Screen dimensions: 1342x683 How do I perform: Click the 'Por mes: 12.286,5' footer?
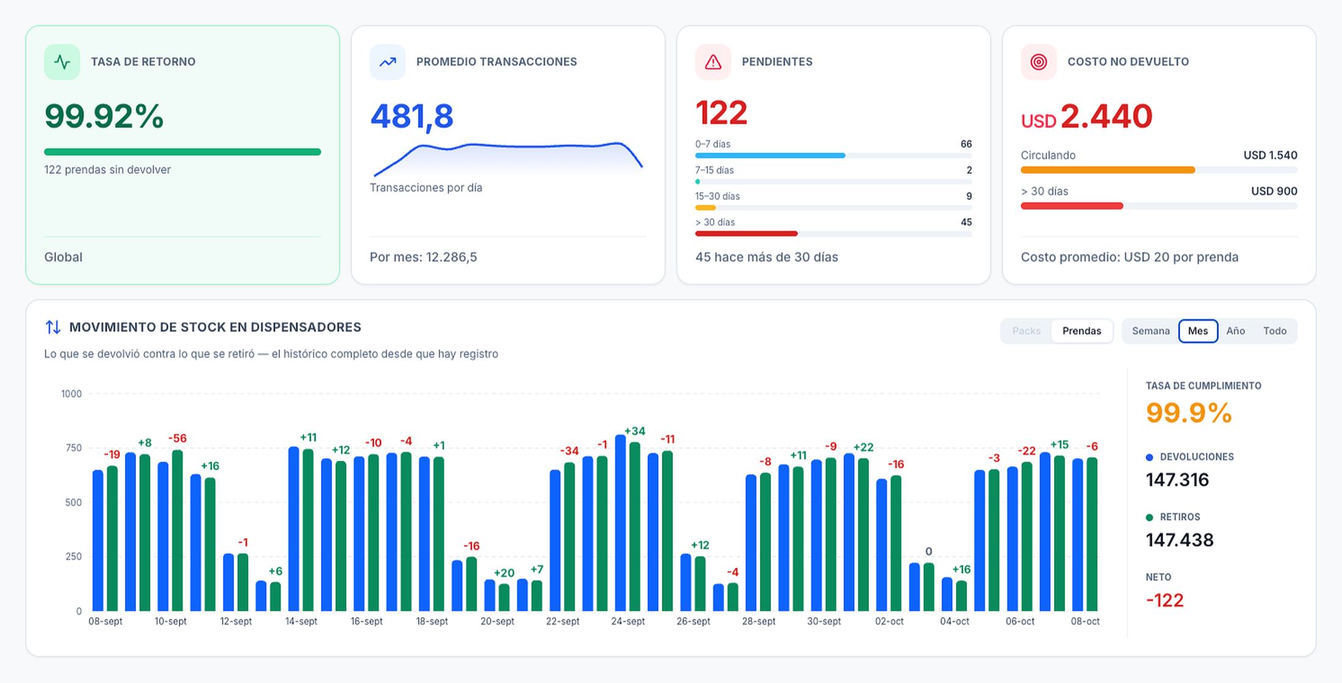(423, 257)
